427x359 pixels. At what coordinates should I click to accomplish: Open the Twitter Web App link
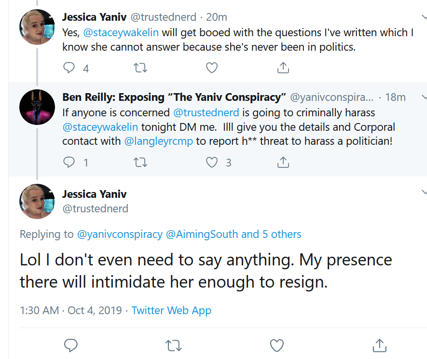pos(171,311)
